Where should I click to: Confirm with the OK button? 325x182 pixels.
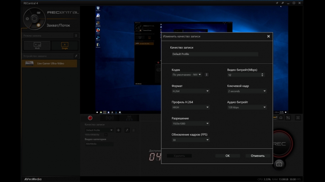pos(228,156)
